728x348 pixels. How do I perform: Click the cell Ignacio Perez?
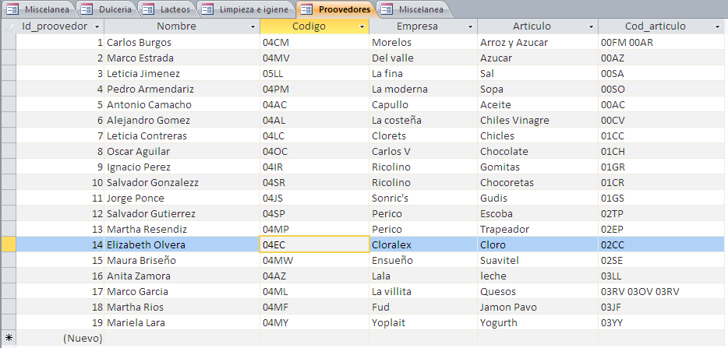point(182,167)
